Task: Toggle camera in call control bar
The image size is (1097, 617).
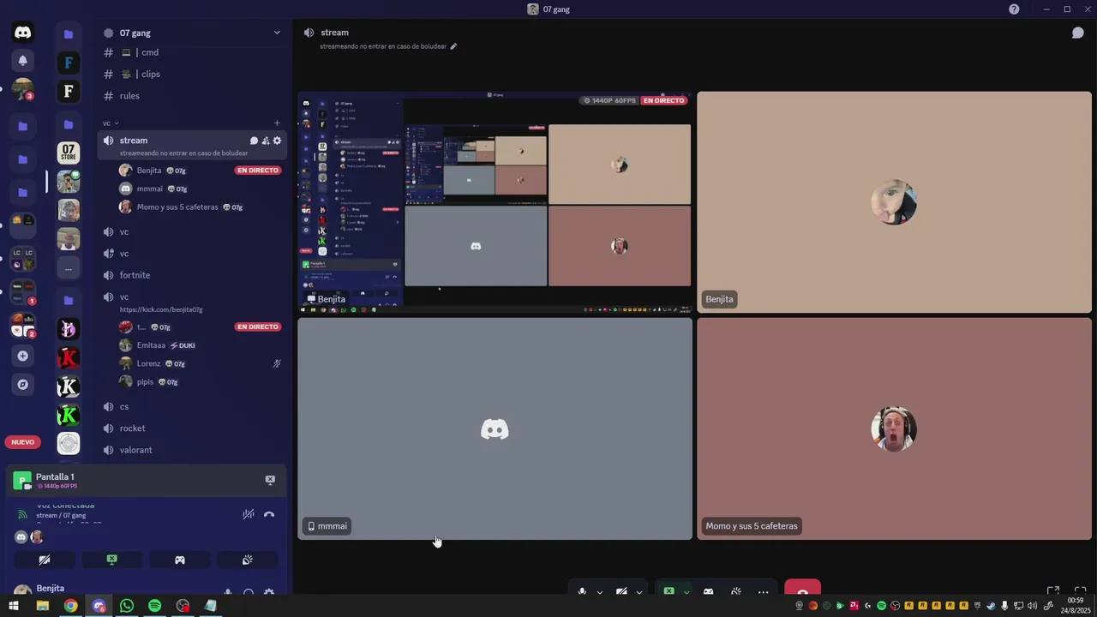Action: (621, 592)
